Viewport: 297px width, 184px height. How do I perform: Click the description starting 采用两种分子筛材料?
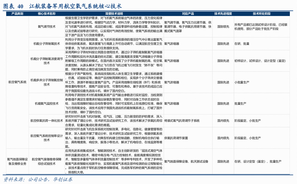[114, 61]
